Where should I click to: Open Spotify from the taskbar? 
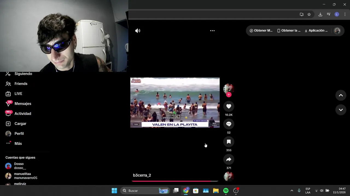pyautogui.click(x=226, y=191)
